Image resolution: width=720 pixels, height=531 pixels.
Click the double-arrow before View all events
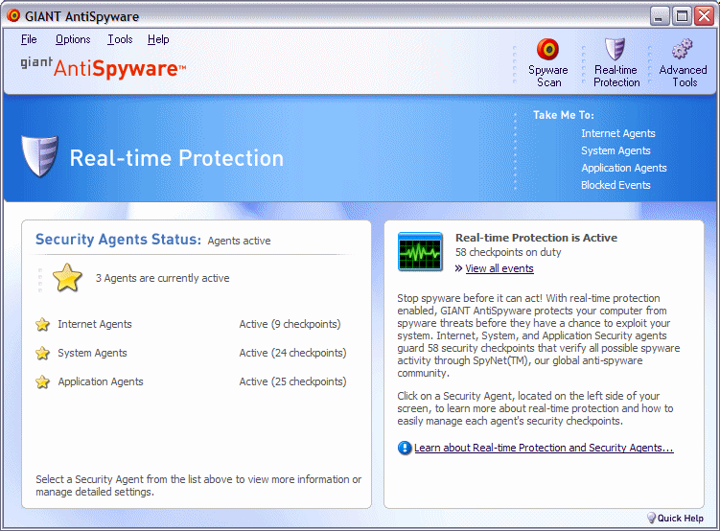[458, 268]
